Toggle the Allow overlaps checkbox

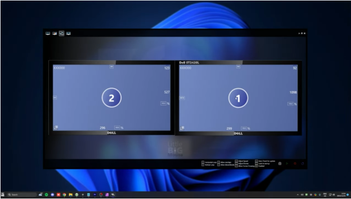[219, 162]
